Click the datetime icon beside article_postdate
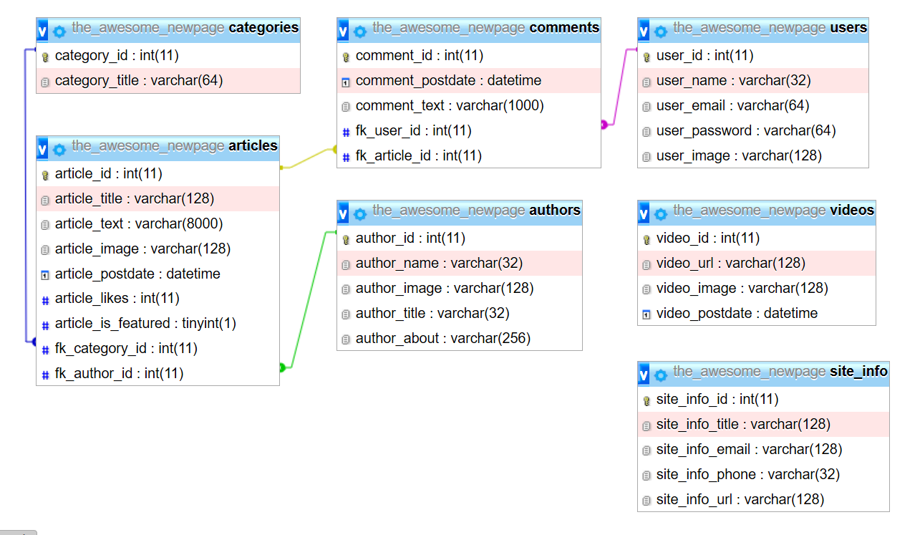This screenshot has width=920, height=535. click(x=45, y=274)
